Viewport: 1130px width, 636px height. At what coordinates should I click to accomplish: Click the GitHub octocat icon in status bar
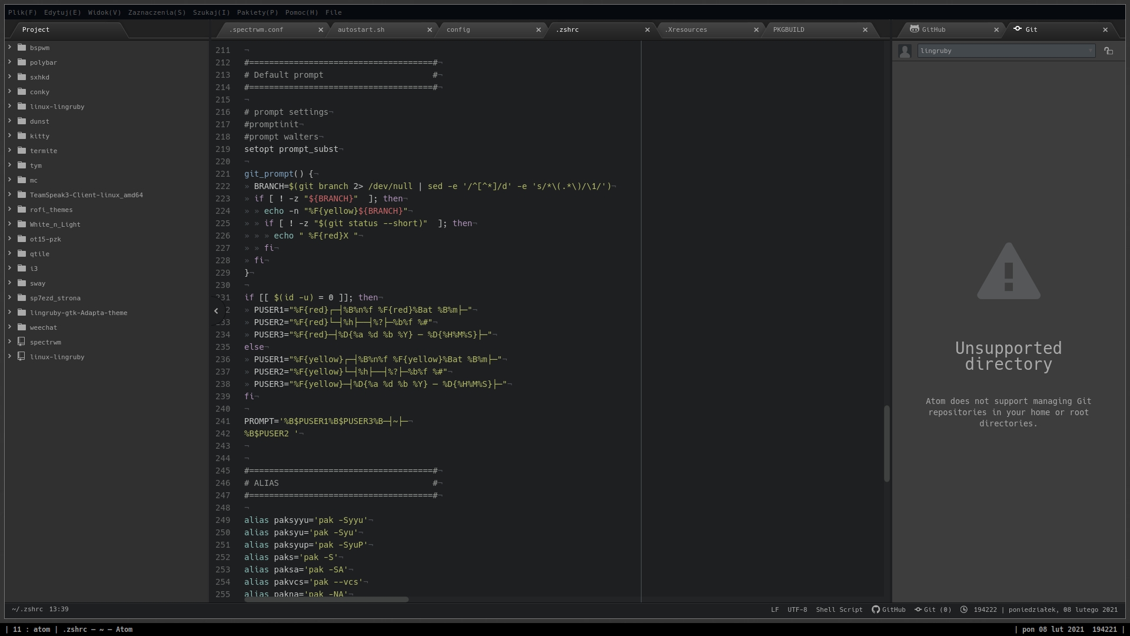[876, 609]
